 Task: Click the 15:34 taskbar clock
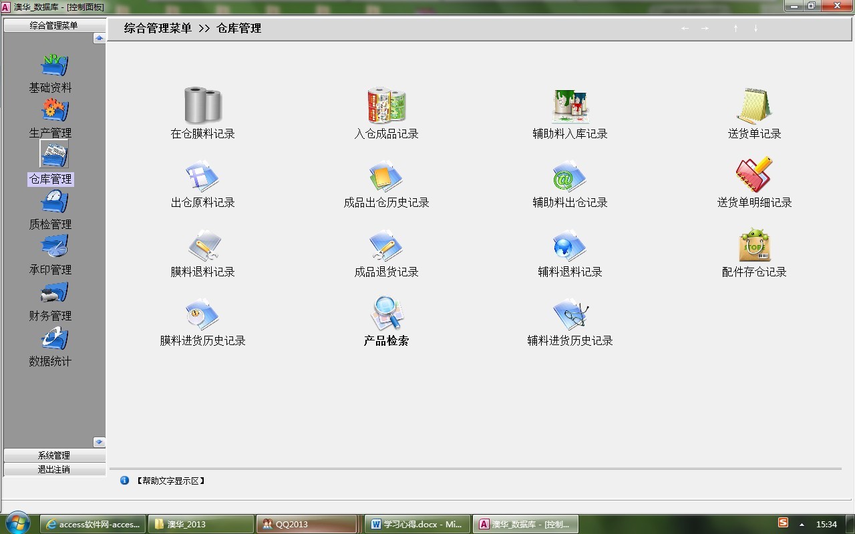coord(827,524)
